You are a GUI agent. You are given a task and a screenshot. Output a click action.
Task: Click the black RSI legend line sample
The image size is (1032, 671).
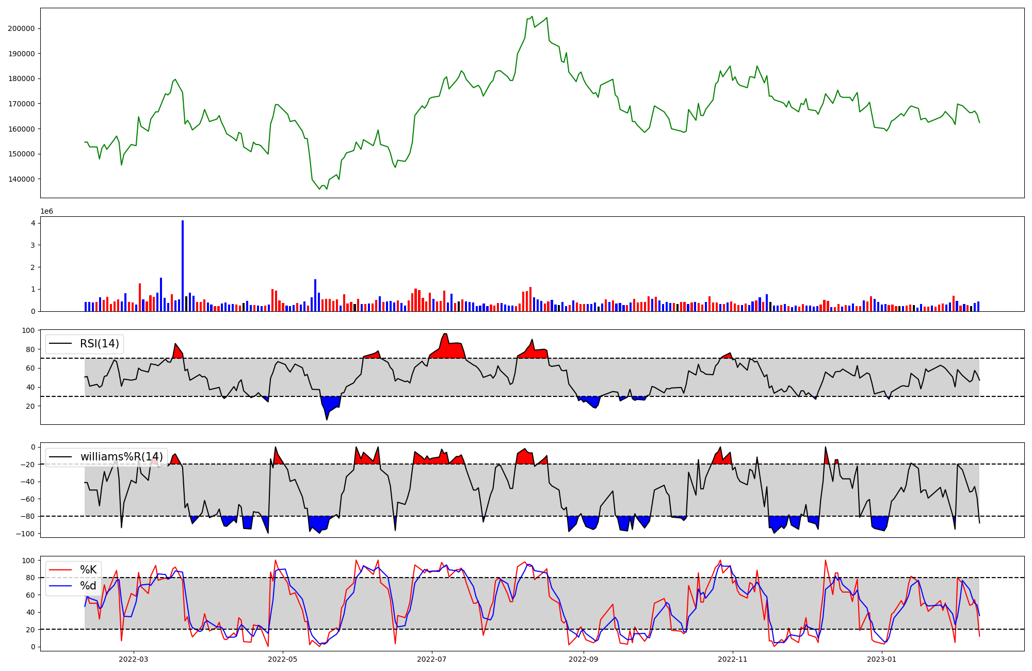pos(61,344)
